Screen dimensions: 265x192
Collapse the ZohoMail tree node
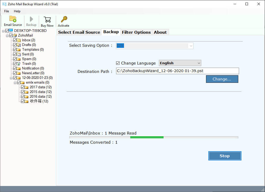[x=7, y=36]
